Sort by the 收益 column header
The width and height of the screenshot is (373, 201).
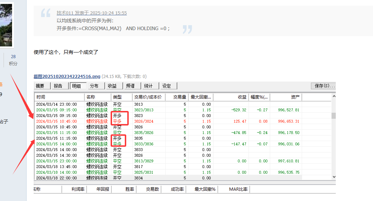pyautogui.click(x=231, y=97)
